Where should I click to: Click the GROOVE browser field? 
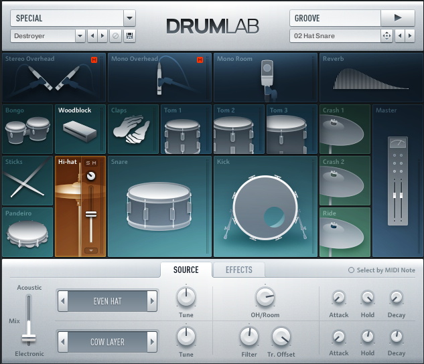coord(336,18)
